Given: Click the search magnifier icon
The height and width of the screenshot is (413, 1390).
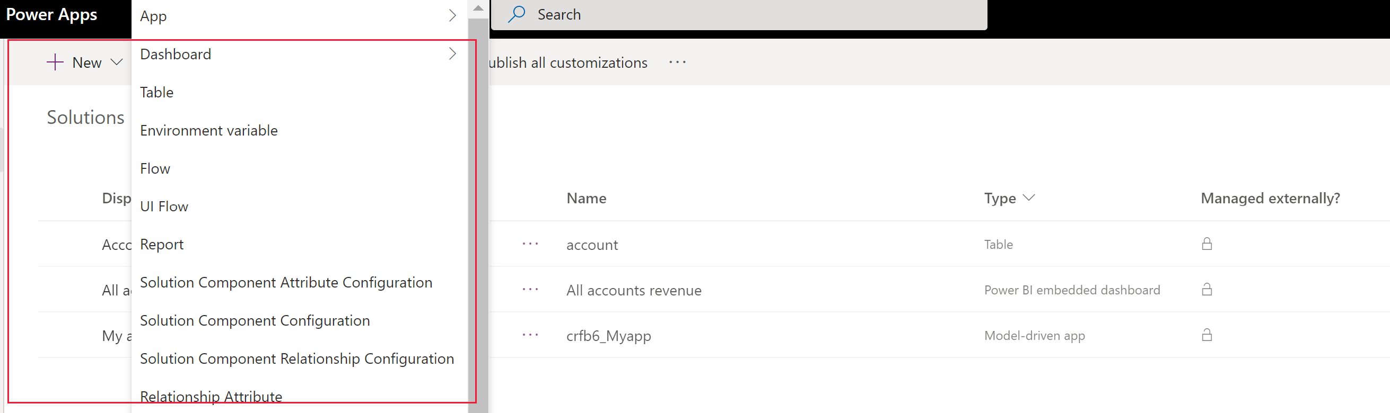Looking at the screenshot, I should (517, 14).
